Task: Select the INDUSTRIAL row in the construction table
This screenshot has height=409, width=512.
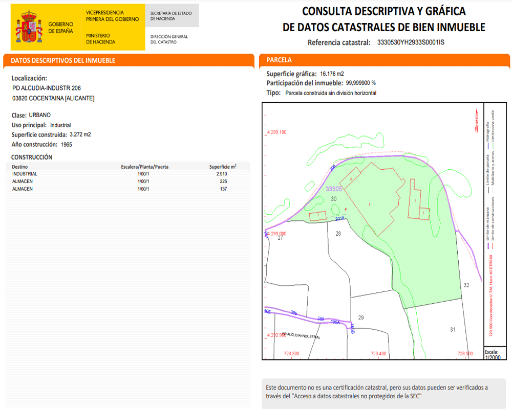Action: (x=128, y=174)
